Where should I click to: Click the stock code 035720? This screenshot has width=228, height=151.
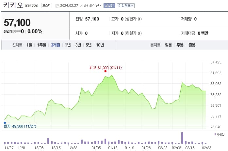[x=32, y=6]
